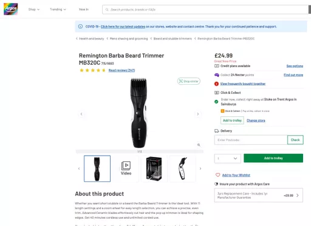Viewport: 311px width, 226px height.
Task: Play the product Video thumbnail
Action: (126, 168)
